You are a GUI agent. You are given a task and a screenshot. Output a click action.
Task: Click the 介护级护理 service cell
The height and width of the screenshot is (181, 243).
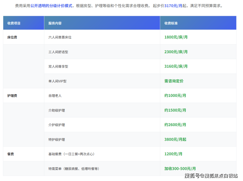pos(56,125)
